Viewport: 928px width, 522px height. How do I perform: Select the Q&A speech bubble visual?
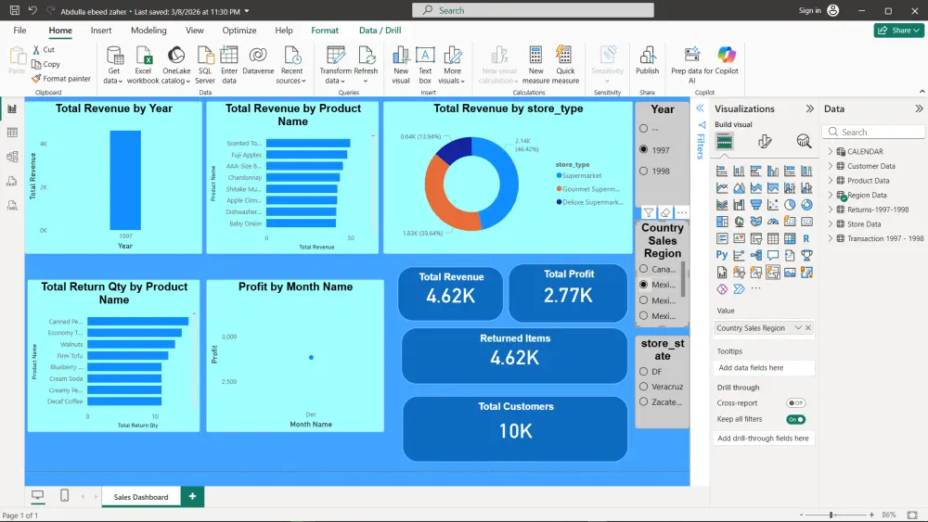pos(772,255)
